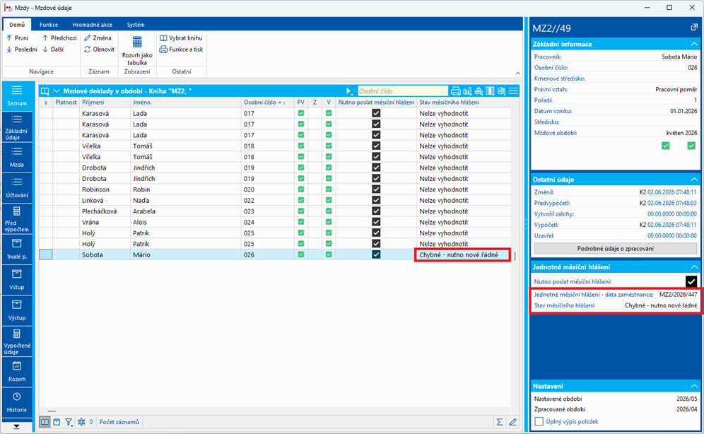
Task: Toggle the Nutno poslat měsíční hlášení panel checkbox
Action: 691,281
